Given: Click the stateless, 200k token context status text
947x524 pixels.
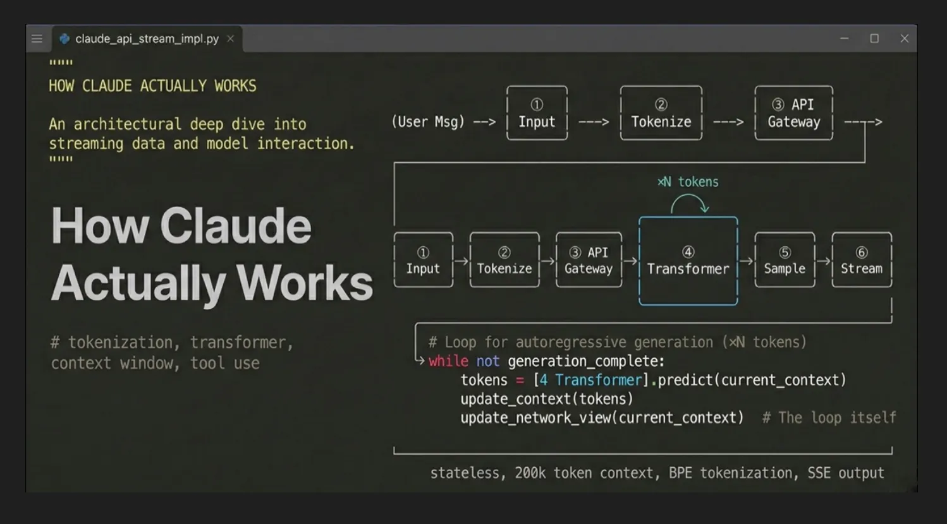Looking at the screenshot, I should 656,472.
